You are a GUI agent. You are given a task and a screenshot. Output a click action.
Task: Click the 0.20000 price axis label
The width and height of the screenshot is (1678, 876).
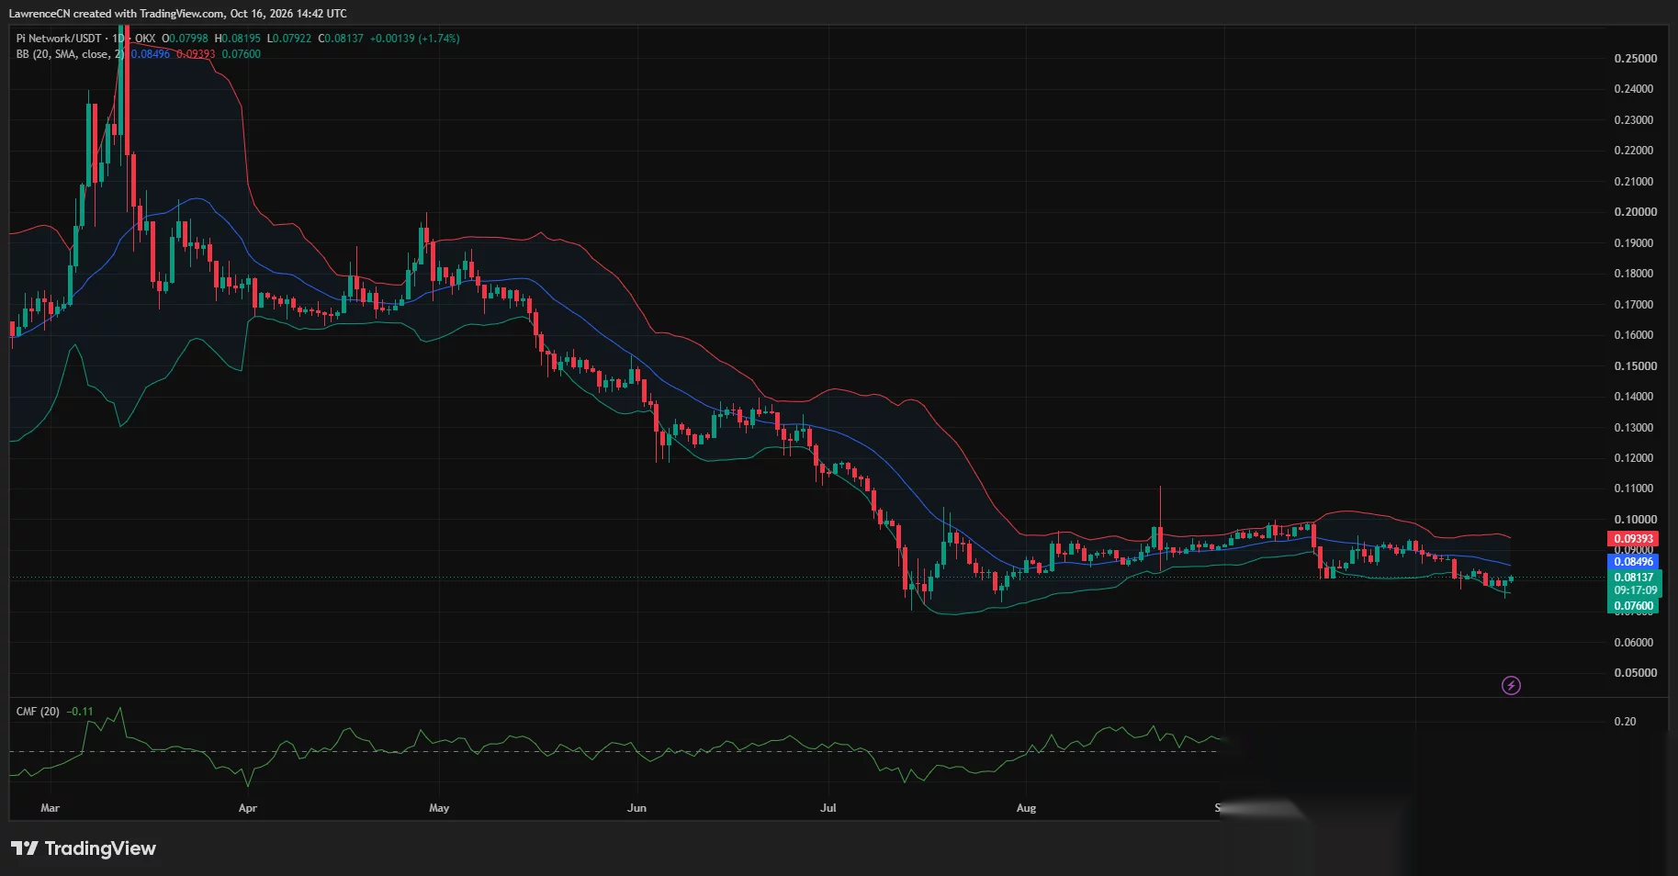coord(1635,212)
